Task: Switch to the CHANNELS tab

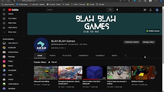Action: pos(100,56)
